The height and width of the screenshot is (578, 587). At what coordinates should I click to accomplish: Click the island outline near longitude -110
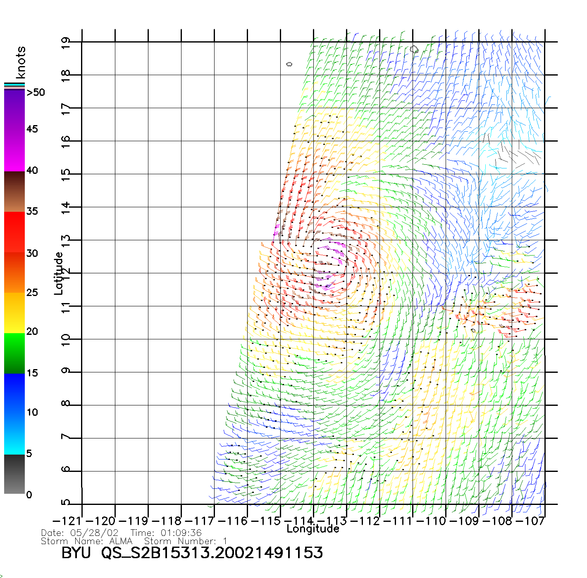click(414, 50)
